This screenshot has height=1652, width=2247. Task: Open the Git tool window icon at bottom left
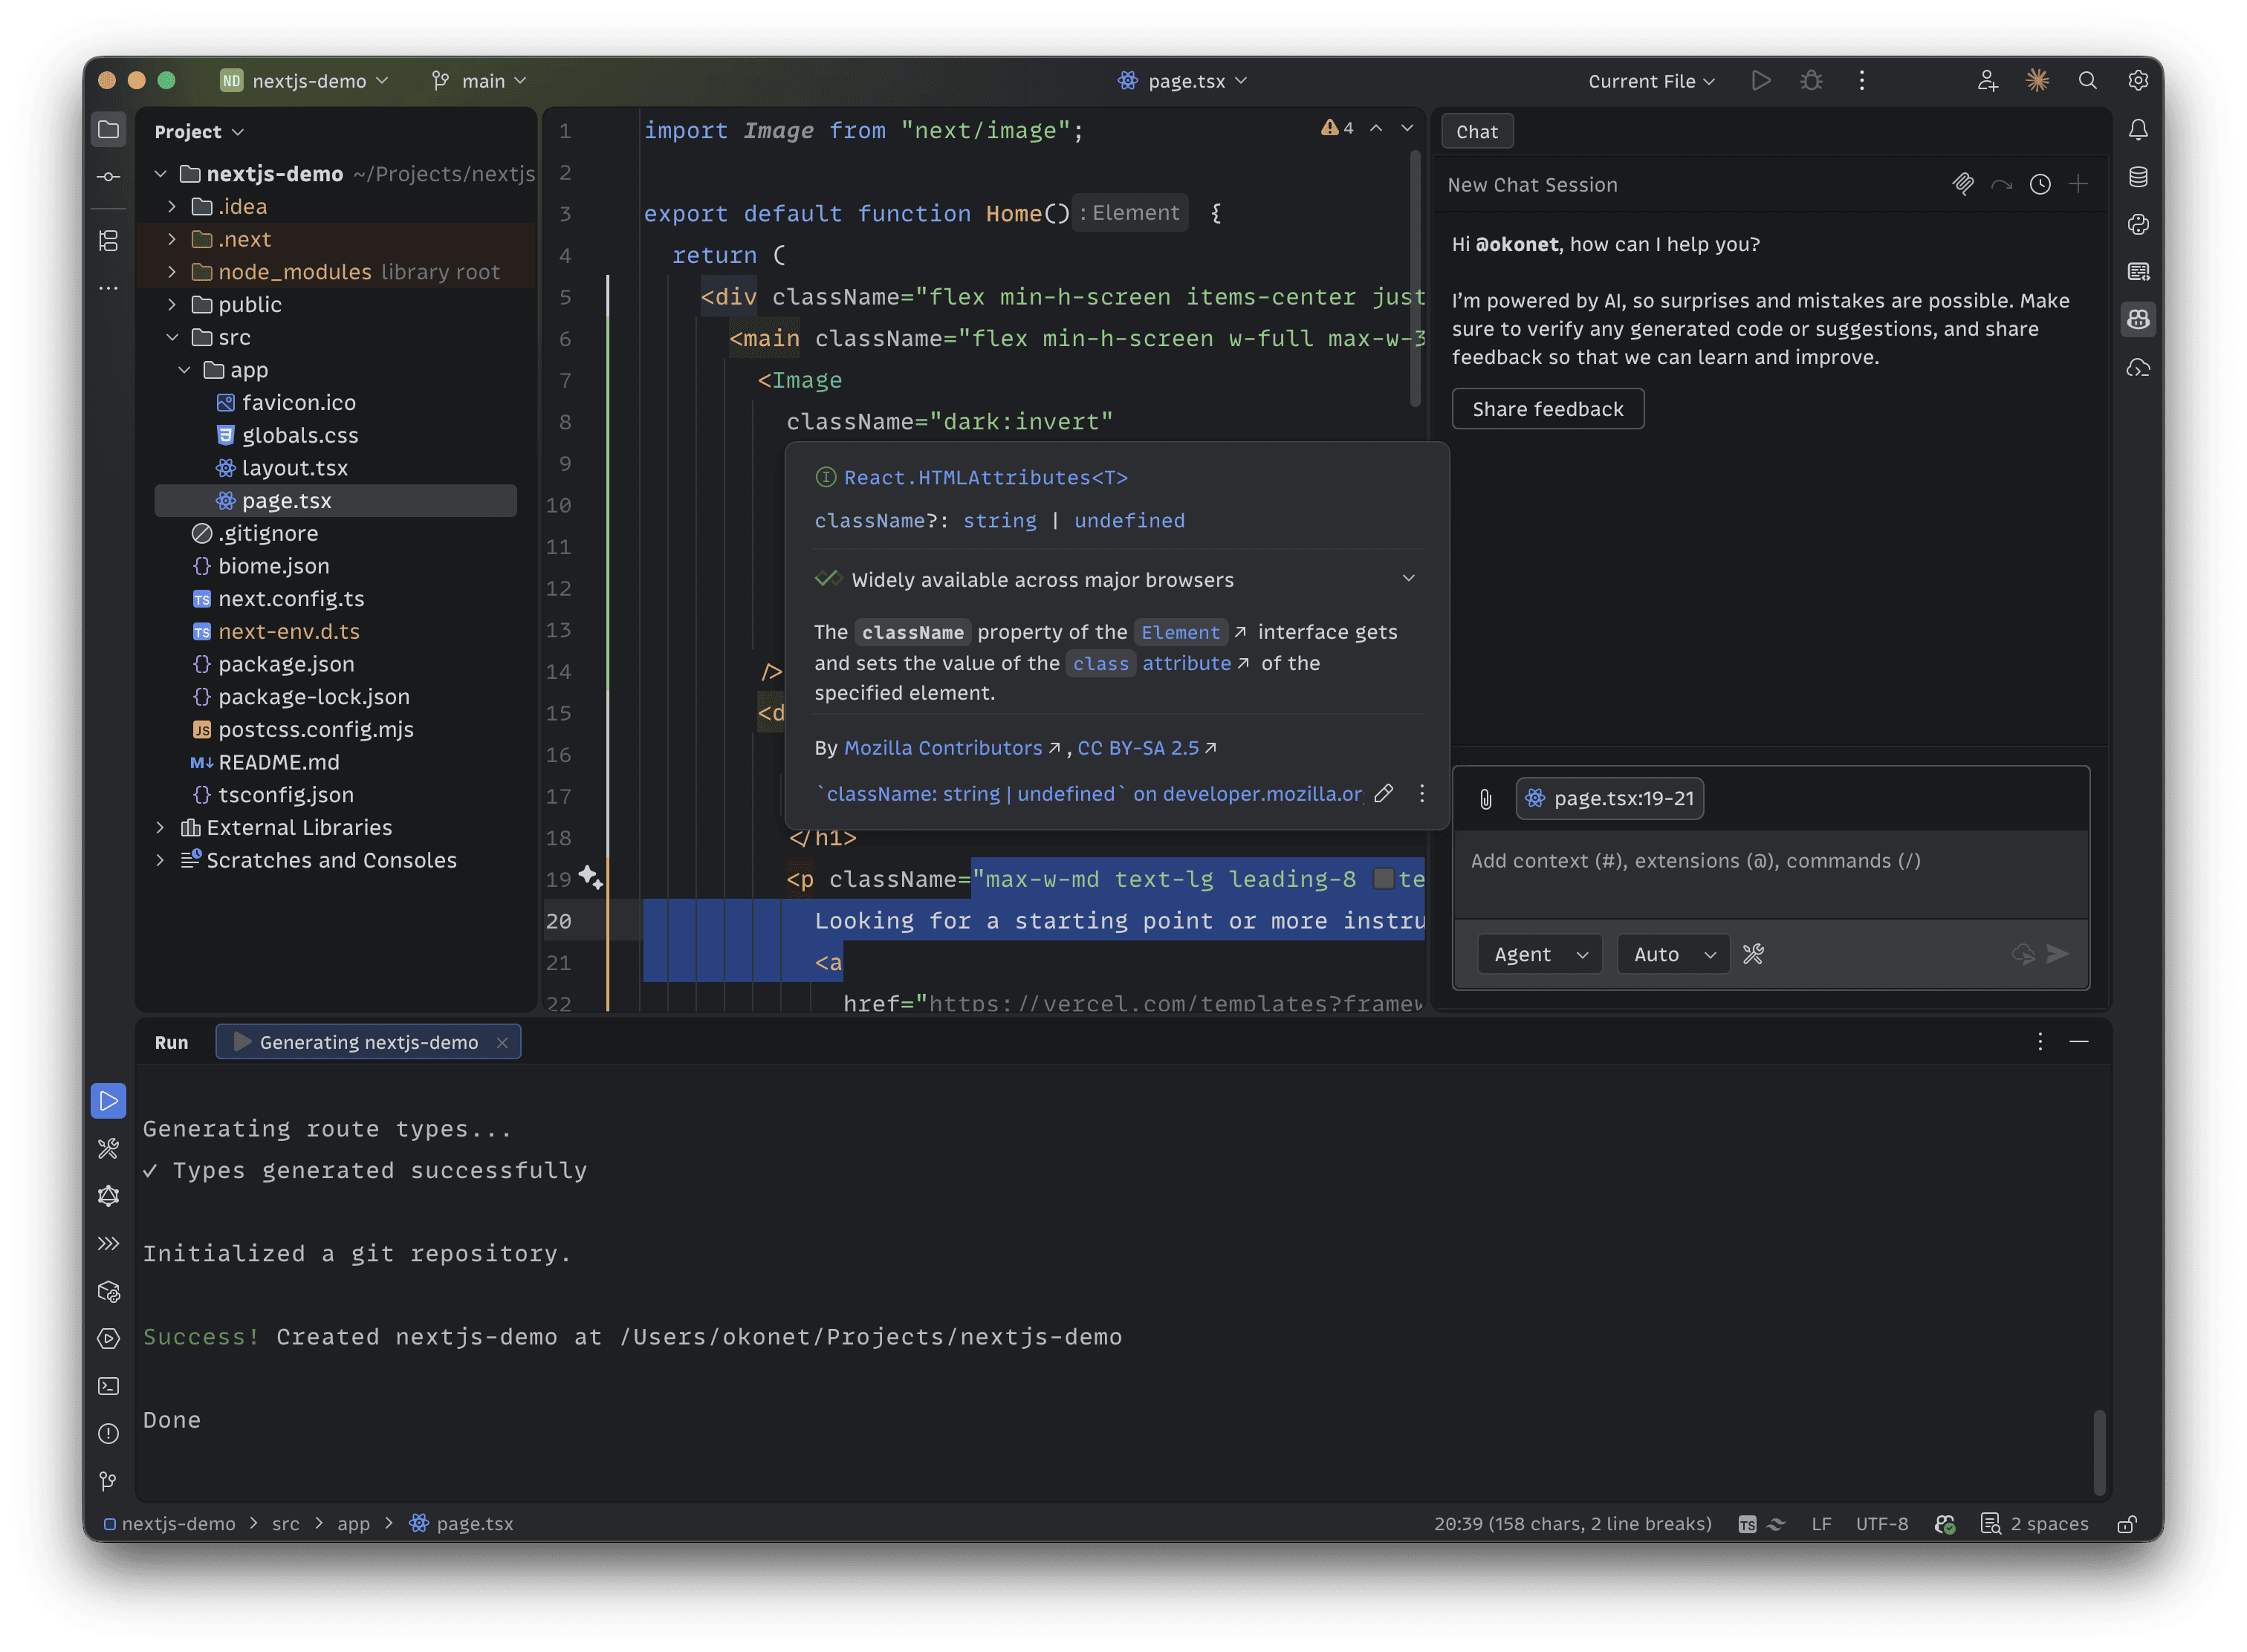[x=108, y=1481]
